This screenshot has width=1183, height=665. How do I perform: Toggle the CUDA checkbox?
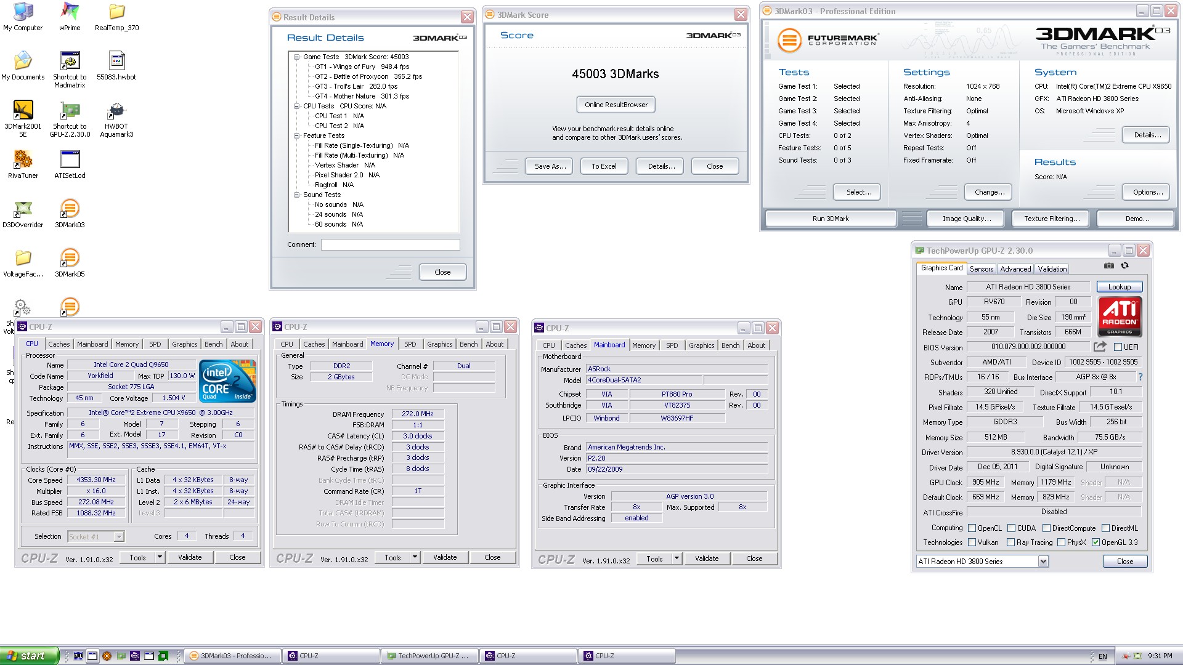(1011, 528)
